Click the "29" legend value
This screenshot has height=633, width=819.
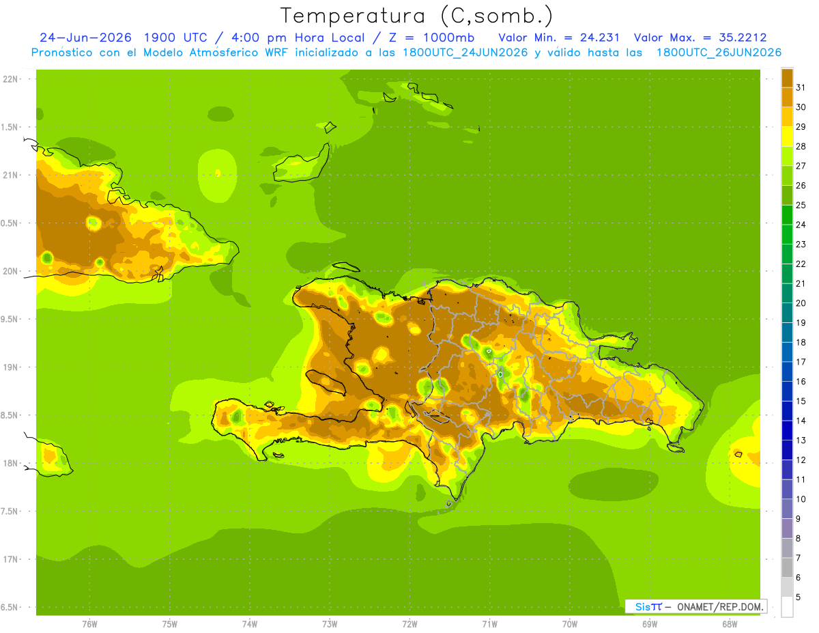pyautogui.click(x=801, y=127)
